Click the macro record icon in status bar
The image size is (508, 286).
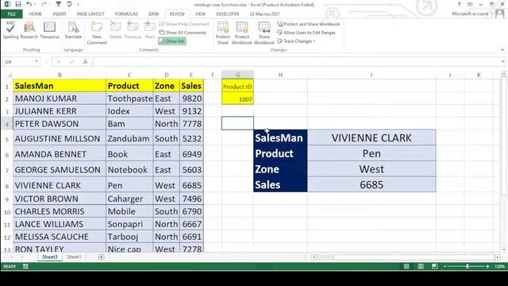coord(25,266)
